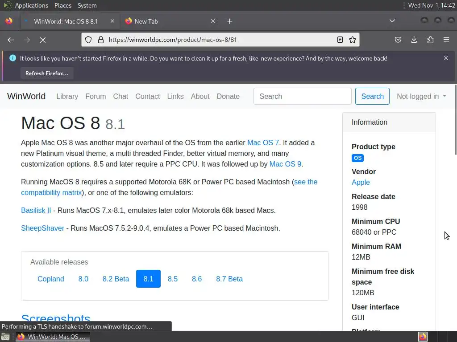Open the Basilisk II emulator link
Screen dimensions: 457x342
coord(36,210)
